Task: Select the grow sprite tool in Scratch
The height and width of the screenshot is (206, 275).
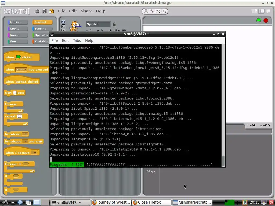Action: pyautogui.click(x=158, y=11)
